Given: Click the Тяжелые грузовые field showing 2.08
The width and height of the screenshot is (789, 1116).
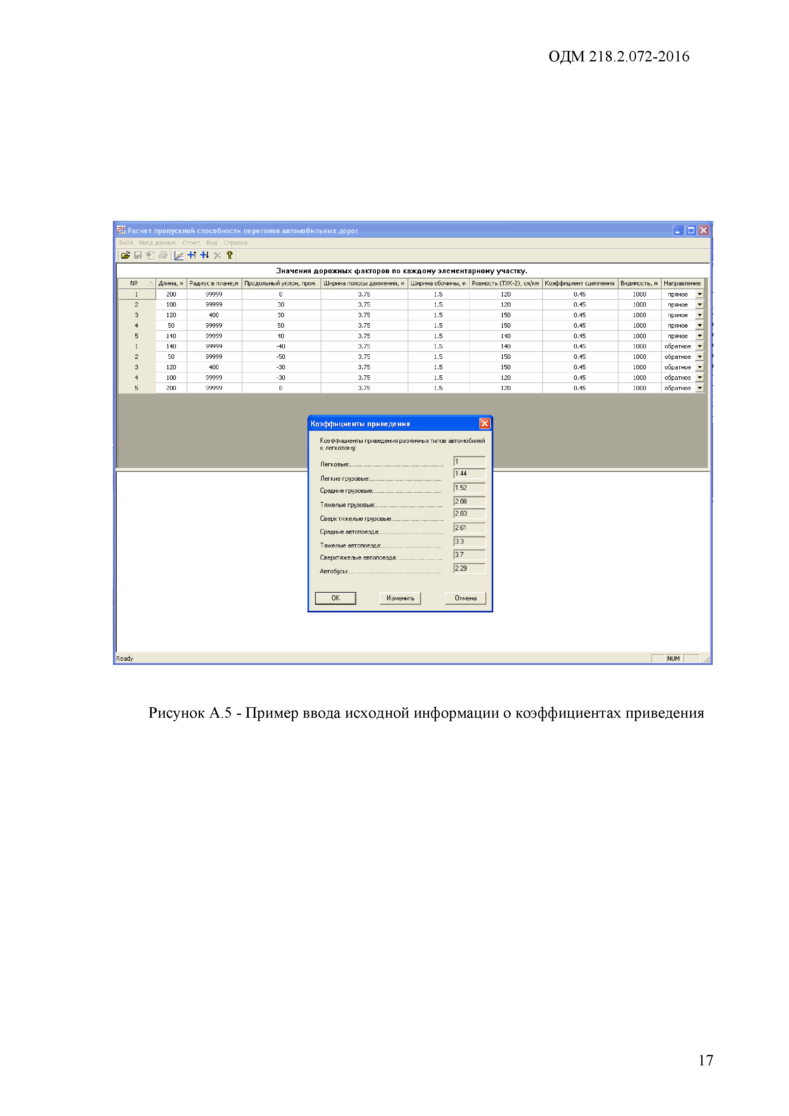Looking at the screenshot, I should point(469,501).
